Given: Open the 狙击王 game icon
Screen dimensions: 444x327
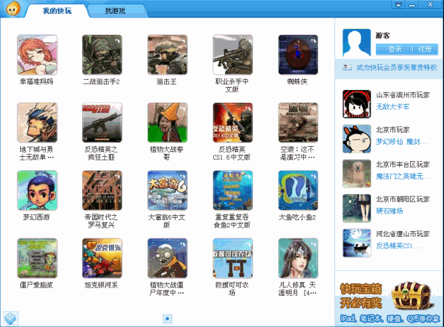Looking at the screenshot, I should click(168, 54).
